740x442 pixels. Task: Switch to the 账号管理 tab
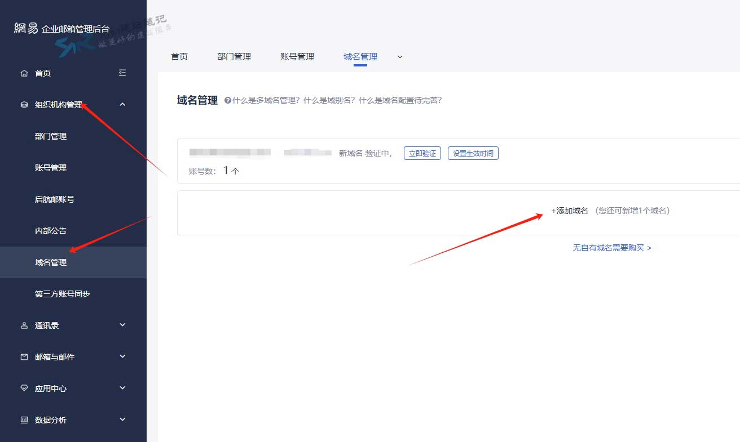[297, 57]
